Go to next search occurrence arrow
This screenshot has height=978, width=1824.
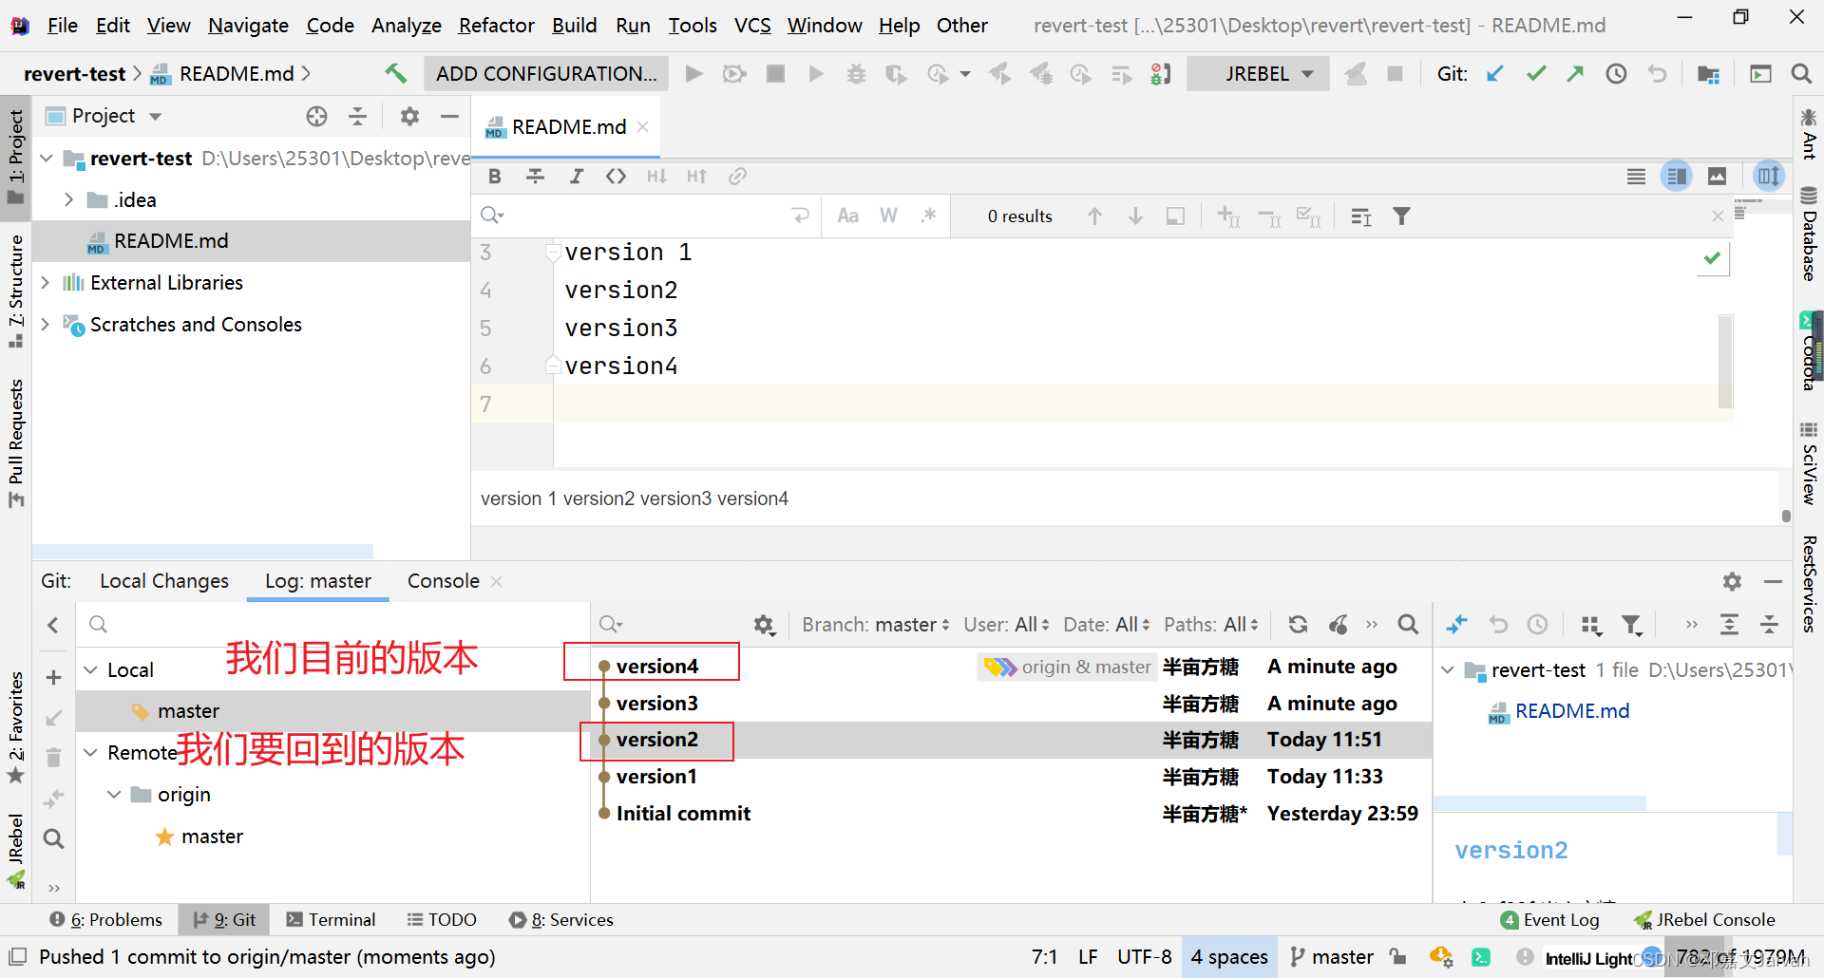[1135, 216]
